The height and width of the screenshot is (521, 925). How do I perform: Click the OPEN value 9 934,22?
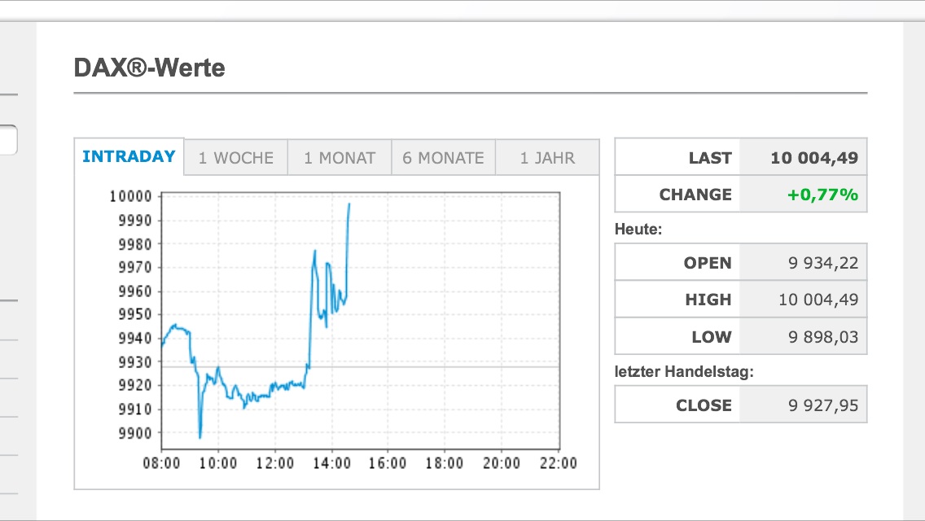pos(822,263)
